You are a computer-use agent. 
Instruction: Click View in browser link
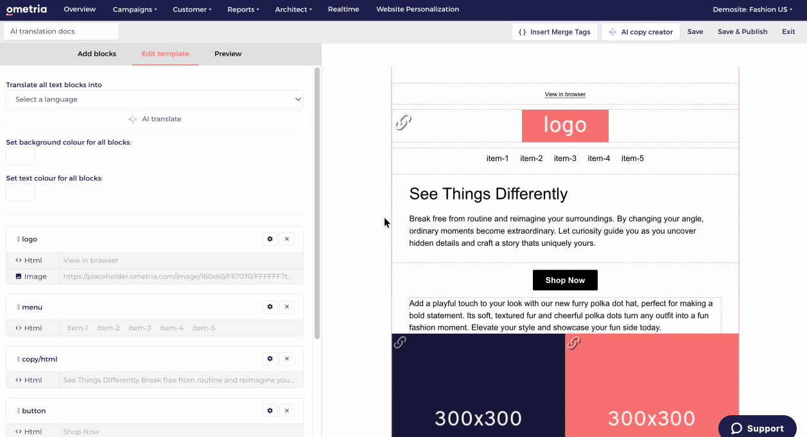pos(565,94)
